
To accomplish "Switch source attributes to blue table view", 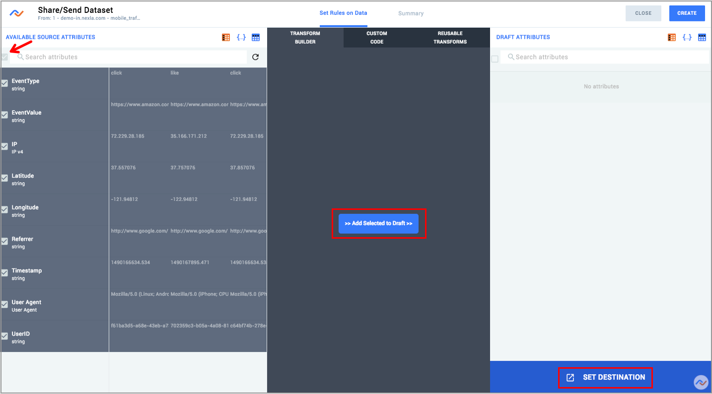I will (256, 37).
